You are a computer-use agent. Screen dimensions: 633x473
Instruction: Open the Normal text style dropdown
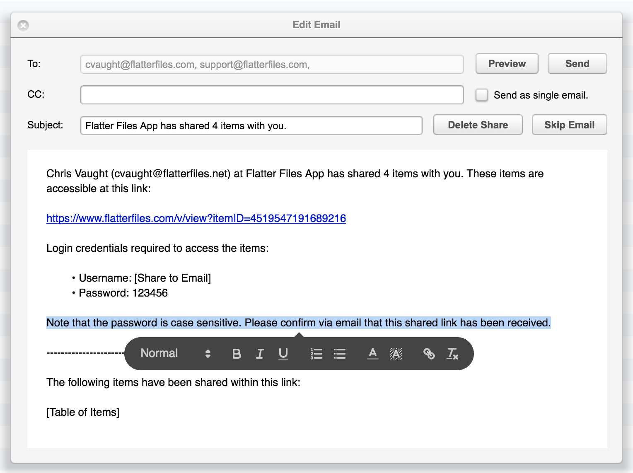176,353
